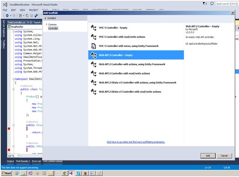The image size is (239, 177).
Task: Click the Internet Explorer taskbar icon
Action: click(x=17, y=173)
